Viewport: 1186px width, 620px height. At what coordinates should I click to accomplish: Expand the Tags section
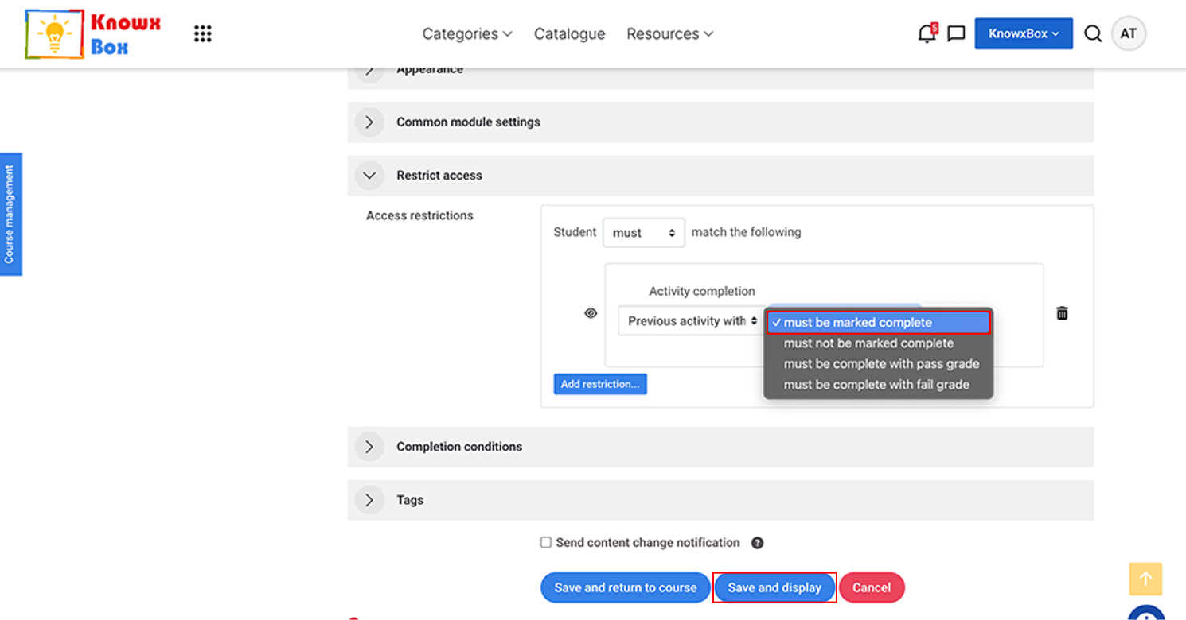pos(720,500)
